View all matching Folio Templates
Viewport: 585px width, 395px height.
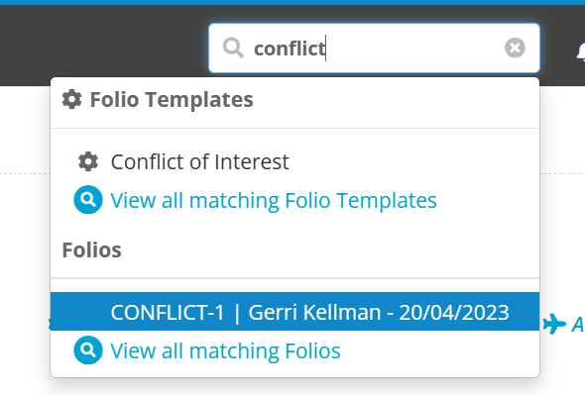pos(274,201)
